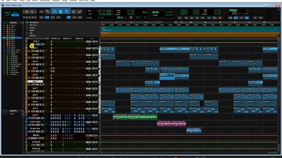Expand the Key ruler editor
This screenshot has width=282, height=158.
coord(27,33)
